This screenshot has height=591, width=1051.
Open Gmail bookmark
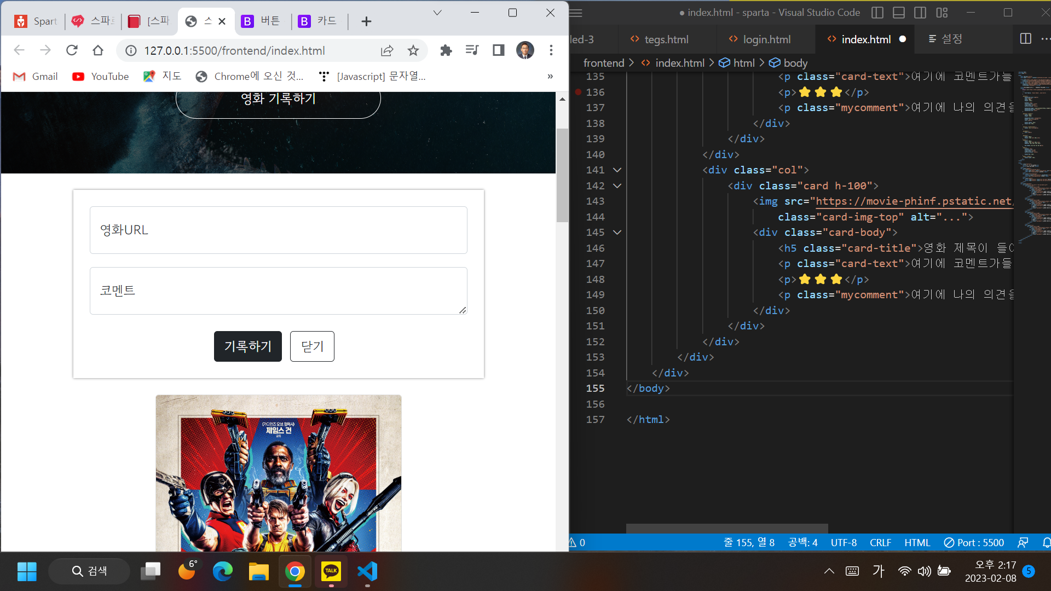(x=36, y=77)
